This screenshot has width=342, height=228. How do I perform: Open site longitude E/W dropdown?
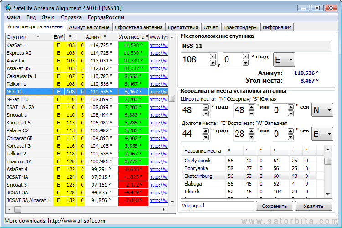click(x=322, y=134)
